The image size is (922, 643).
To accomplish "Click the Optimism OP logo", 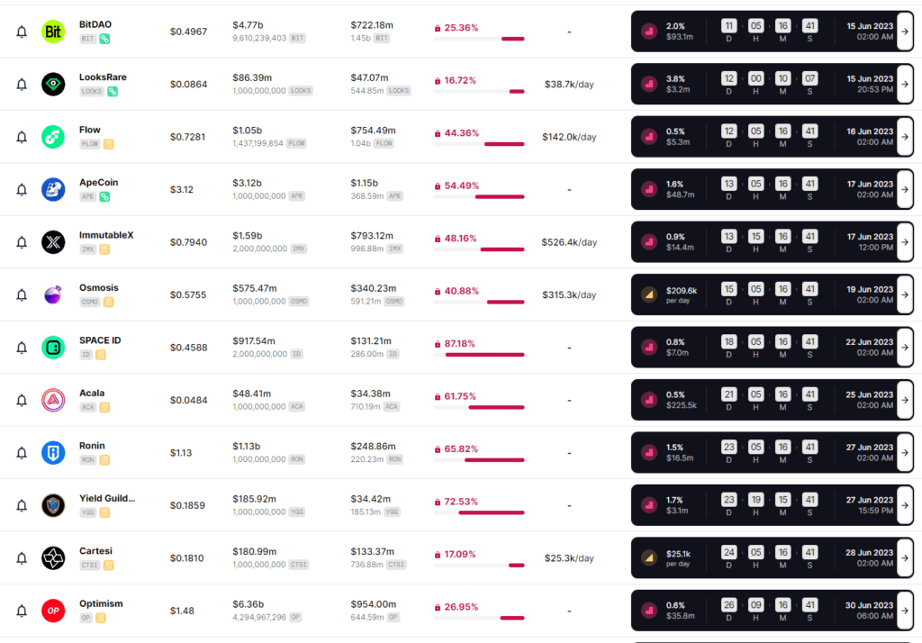I will (x=53, y=611).
